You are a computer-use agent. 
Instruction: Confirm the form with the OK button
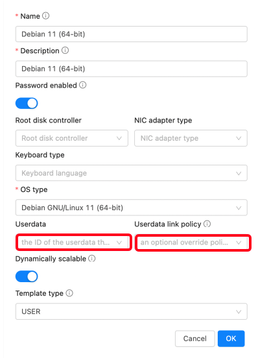tap(231, 339)
